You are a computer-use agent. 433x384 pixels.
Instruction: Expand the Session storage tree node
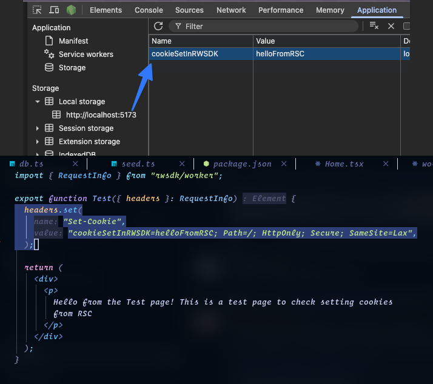[x=38, y=128]
